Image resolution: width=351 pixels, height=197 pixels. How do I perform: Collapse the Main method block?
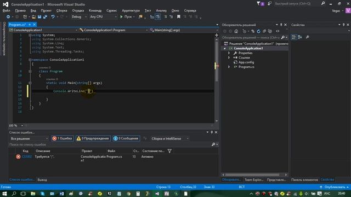[x=30, y=83]
